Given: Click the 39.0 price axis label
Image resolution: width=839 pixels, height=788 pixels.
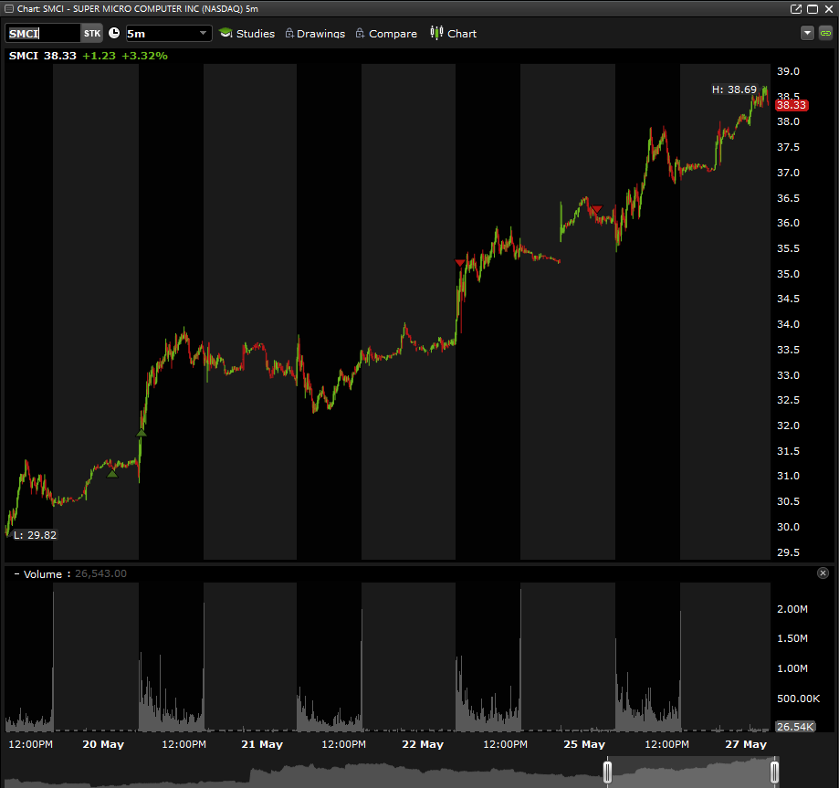Looking at the screenshot, I should click(788, 71).
